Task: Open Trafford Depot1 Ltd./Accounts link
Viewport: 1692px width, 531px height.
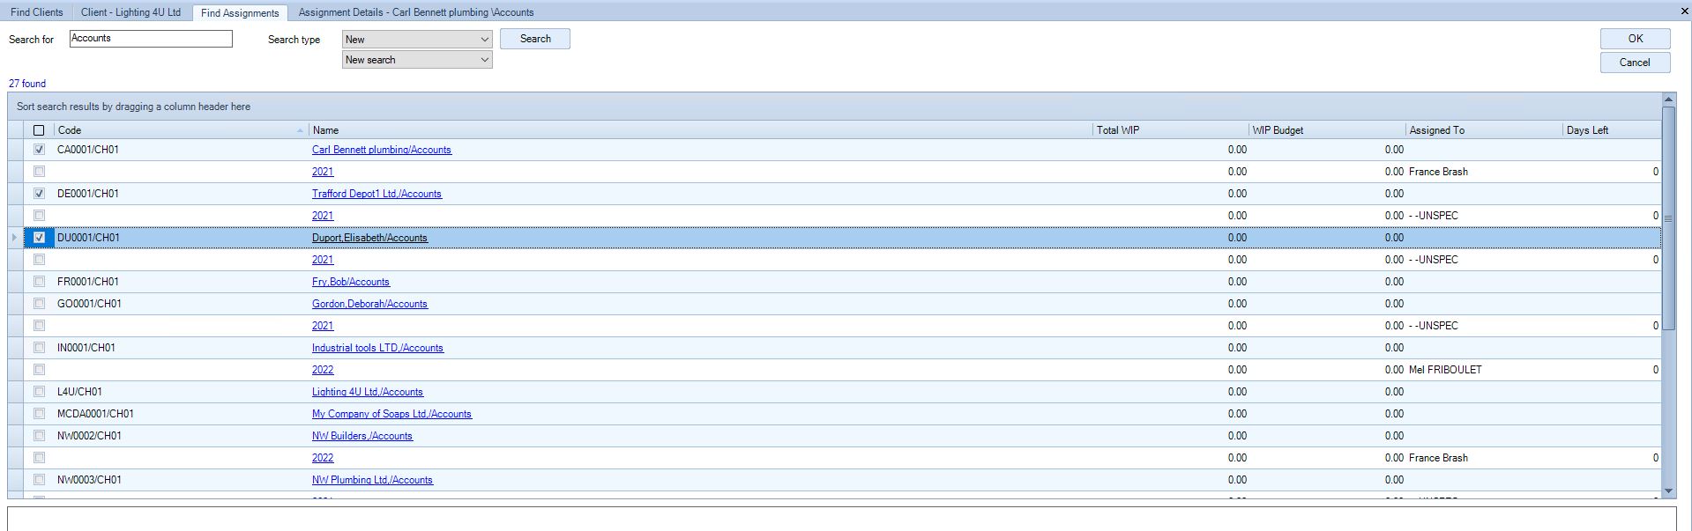Action: point(376,194)
